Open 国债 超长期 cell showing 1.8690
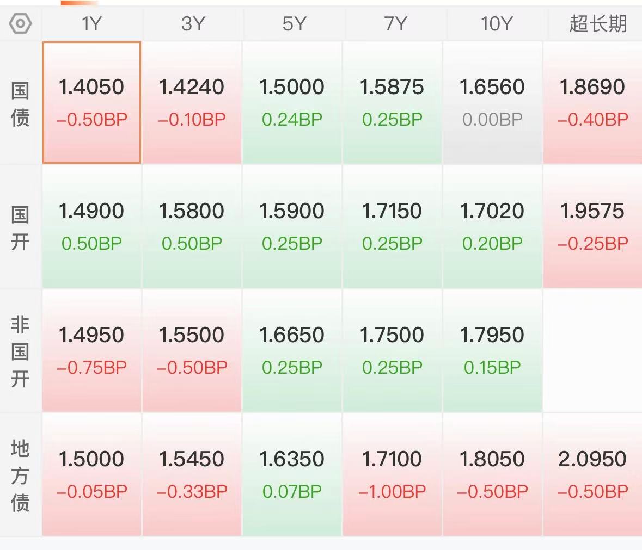 point(592,102)
